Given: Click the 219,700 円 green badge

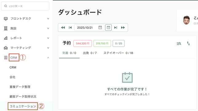Looking at the screenshot, I should 102,43.
